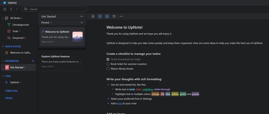Image resolution: width=269 pixels, height=114 pixels.
Task: Click the mountain thumbnail on pinned note
Action: click(77, 37)
